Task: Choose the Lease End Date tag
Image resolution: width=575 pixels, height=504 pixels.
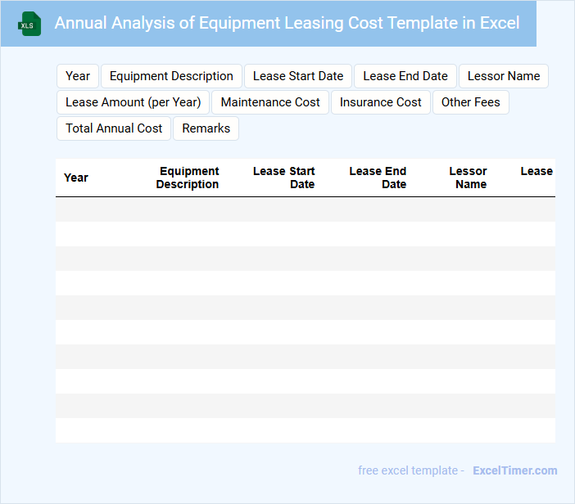Action: click(405, 76)
